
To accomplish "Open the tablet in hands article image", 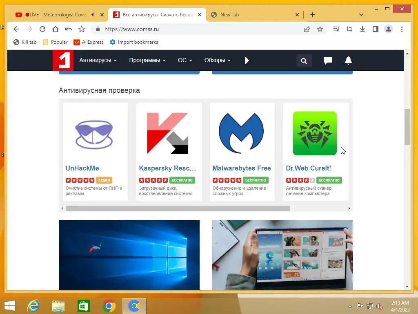I will (x=282, y=255).
